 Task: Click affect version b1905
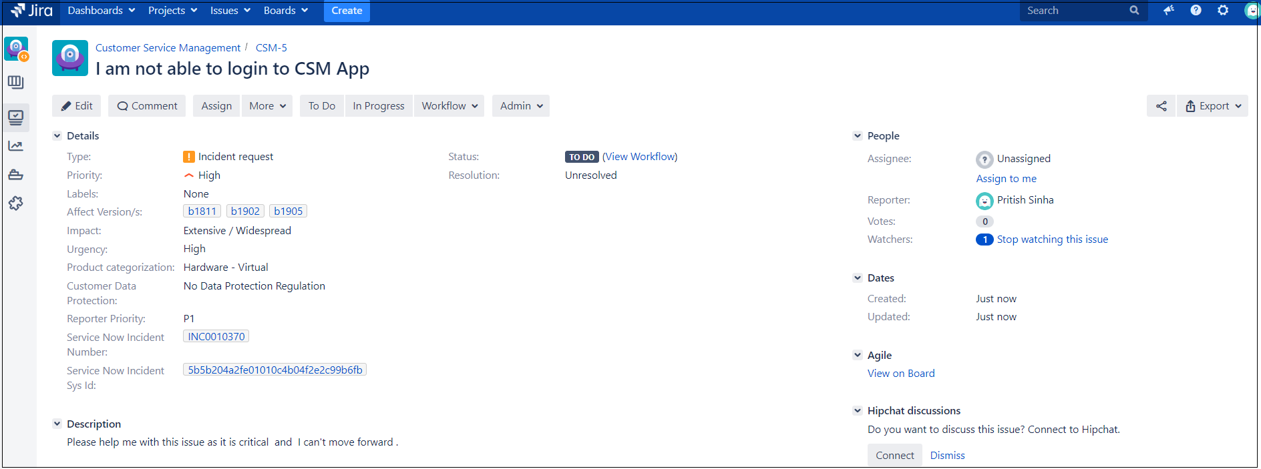tap(288, 211)
